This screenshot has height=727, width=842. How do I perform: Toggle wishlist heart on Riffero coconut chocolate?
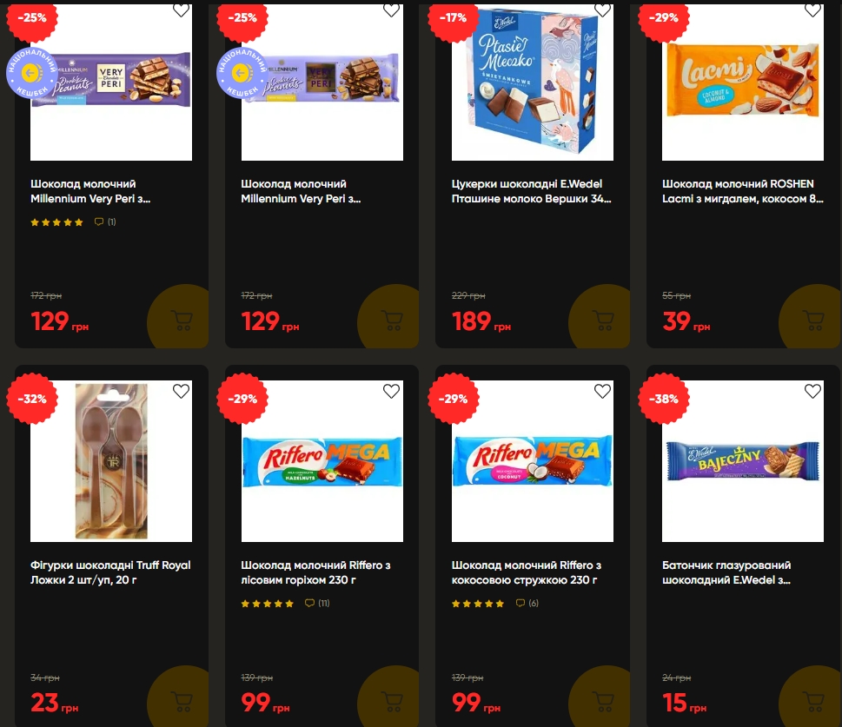tap(602, 391)
